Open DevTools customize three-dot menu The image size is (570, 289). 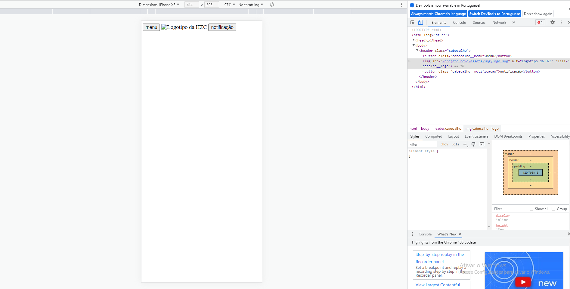pos(561,23)
